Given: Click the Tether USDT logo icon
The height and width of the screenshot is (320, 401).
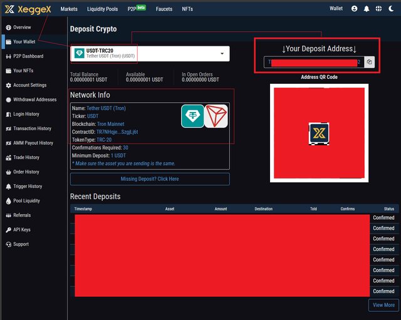Looking at the screenshot, I should pyautogui.click(x=192, y=116).
